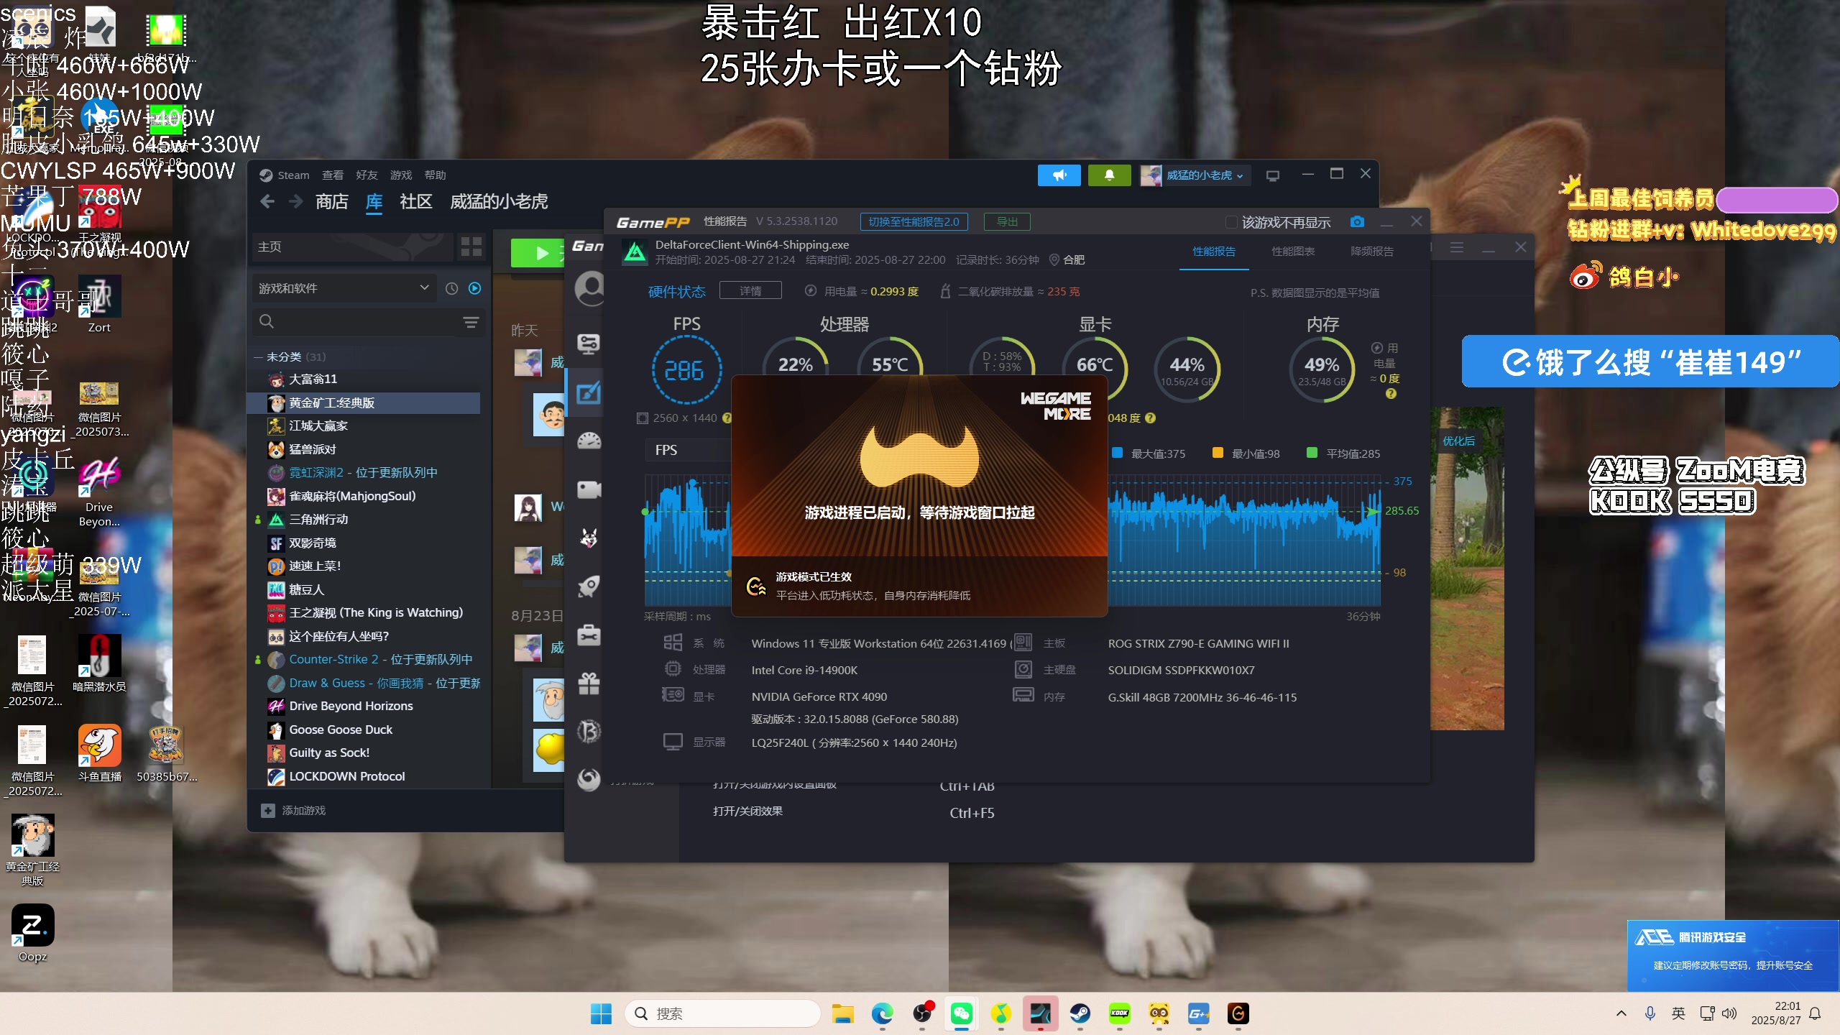
Task: Open the Steam menu in Steam window
Action: coord(285,175)
